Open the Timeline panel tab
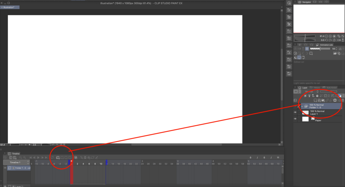This screenshot has height=187, width=345. click(x=14, y=154)
